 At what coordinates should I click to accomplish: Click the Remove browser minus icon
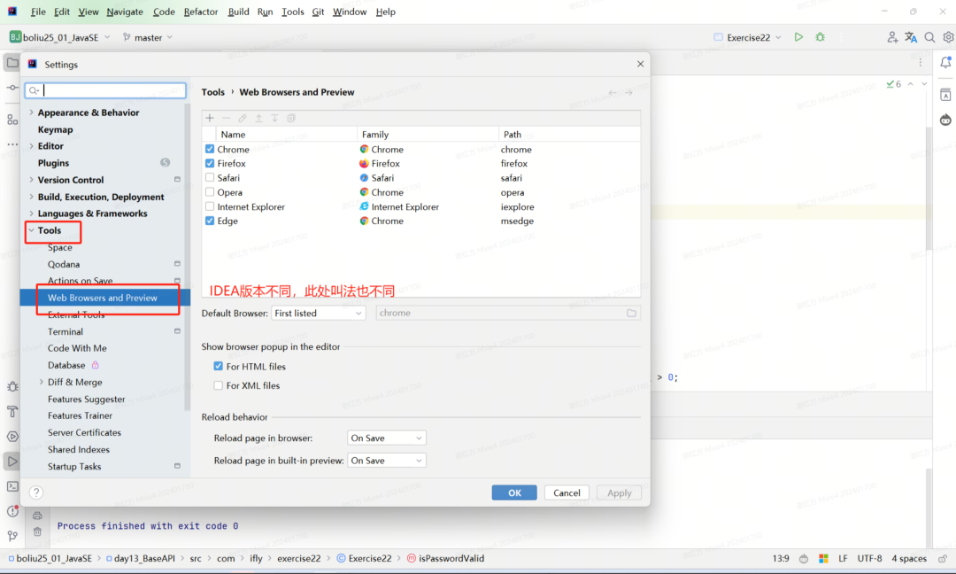pos(227,119)
